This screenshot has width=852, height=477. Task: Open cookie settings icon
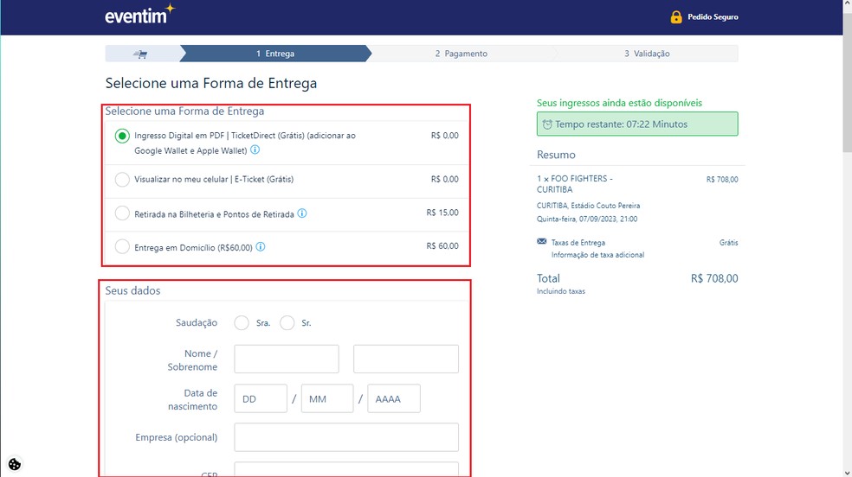coord(14,464)
